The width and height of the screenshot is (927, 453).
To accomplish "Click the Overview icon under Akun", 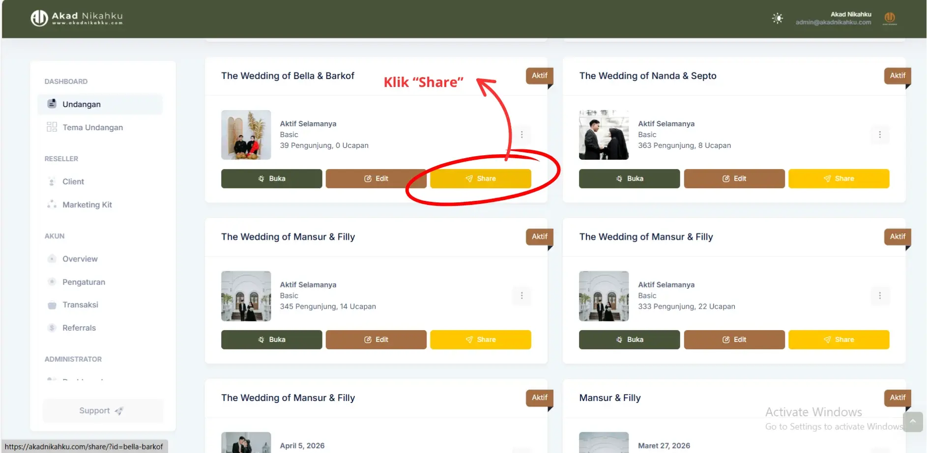I will (52, 258).
